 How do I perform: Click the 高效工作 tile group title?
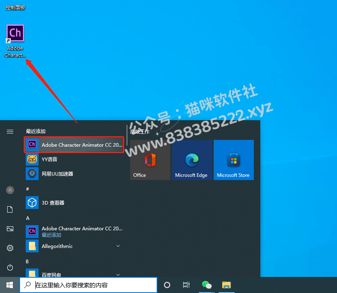click(140, 132)
